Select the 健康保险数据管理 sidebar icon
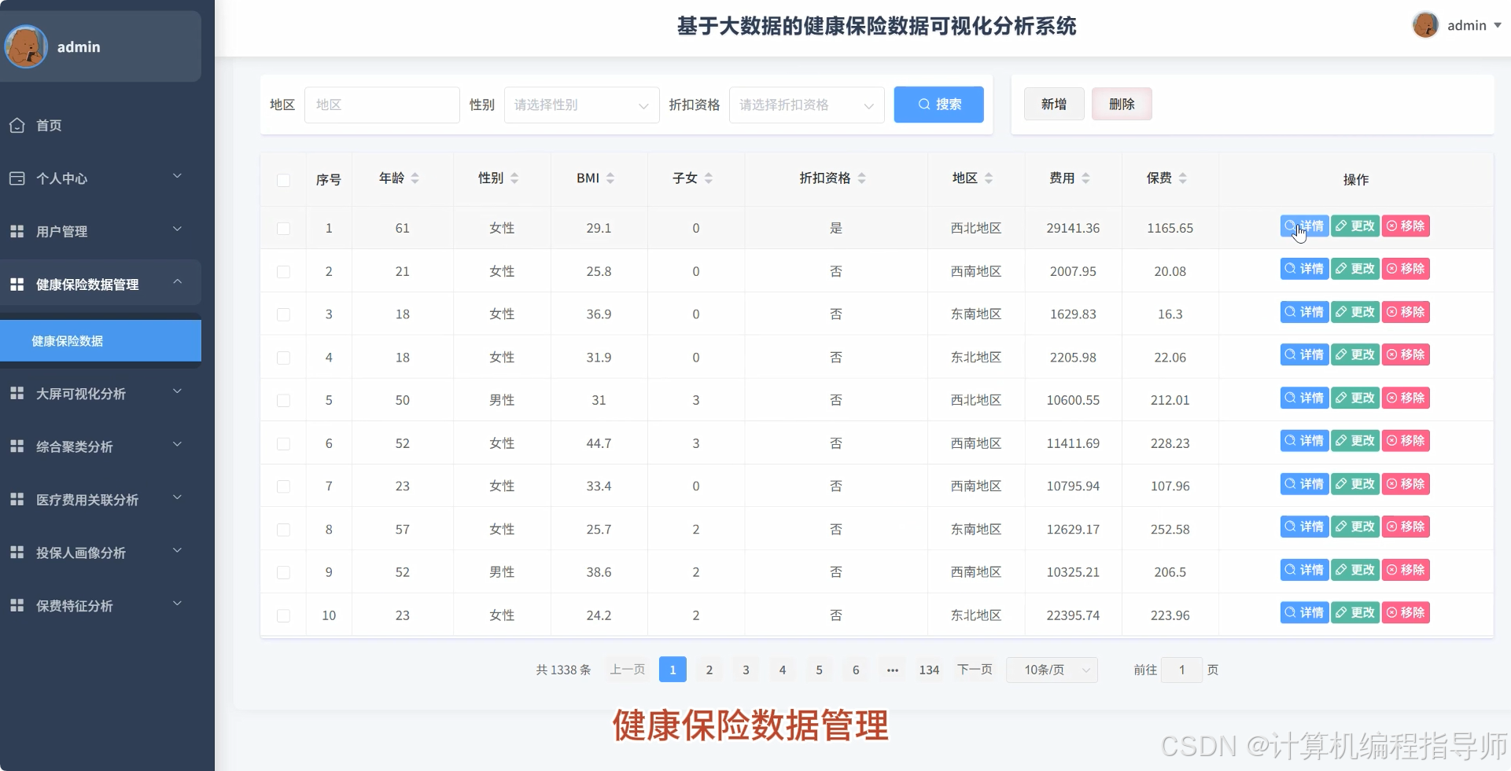Image resolution: width=1511 pixels, height=771 pixels. [x=17, y=284]
